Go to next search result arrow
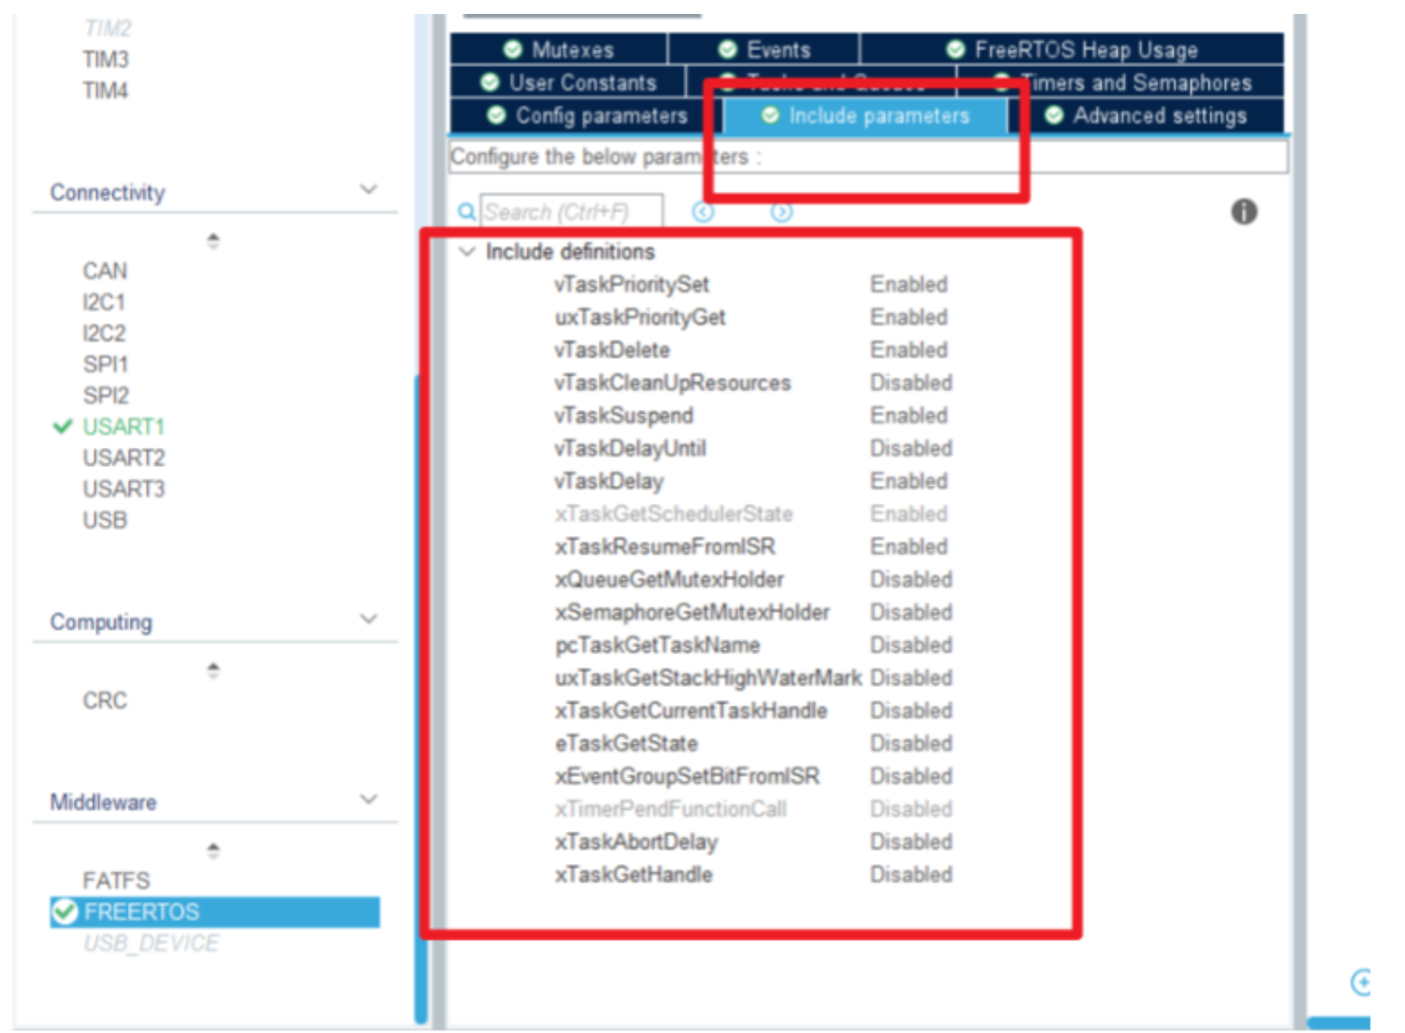 (781, 211)
